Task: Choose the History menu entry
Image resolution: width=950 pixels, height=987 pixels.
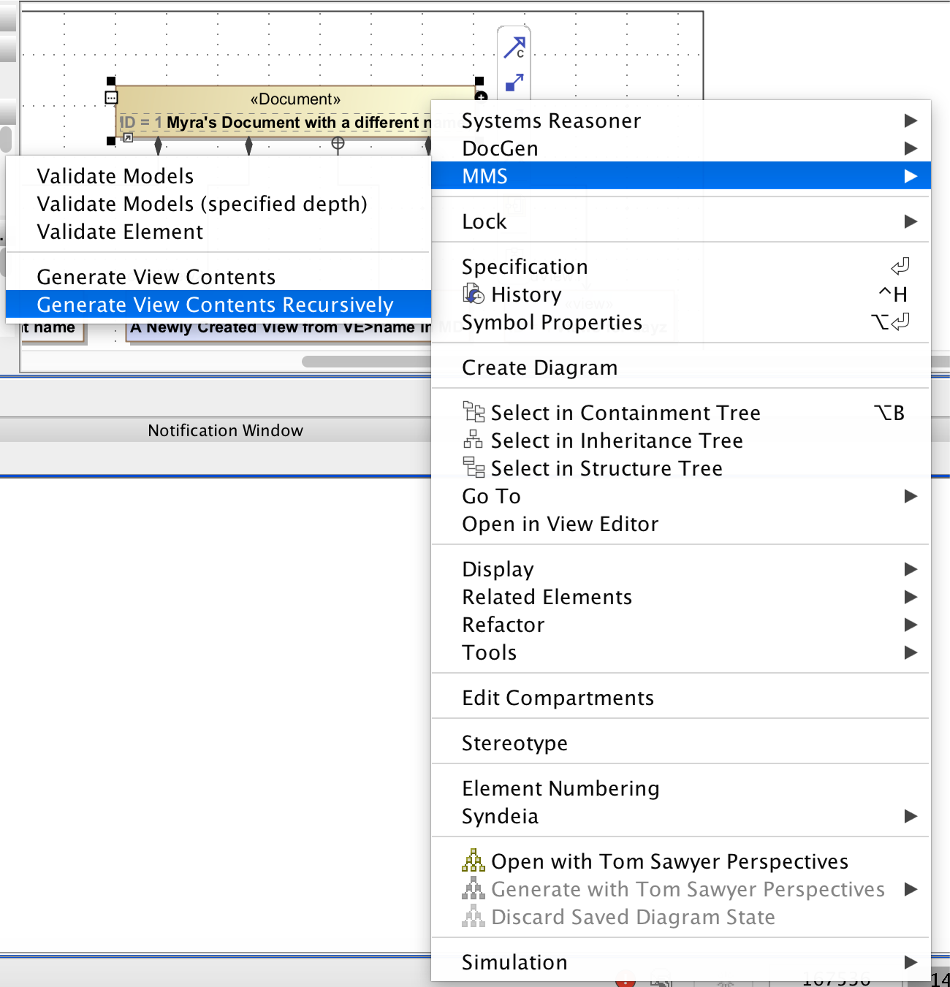Action: (680, 294)
